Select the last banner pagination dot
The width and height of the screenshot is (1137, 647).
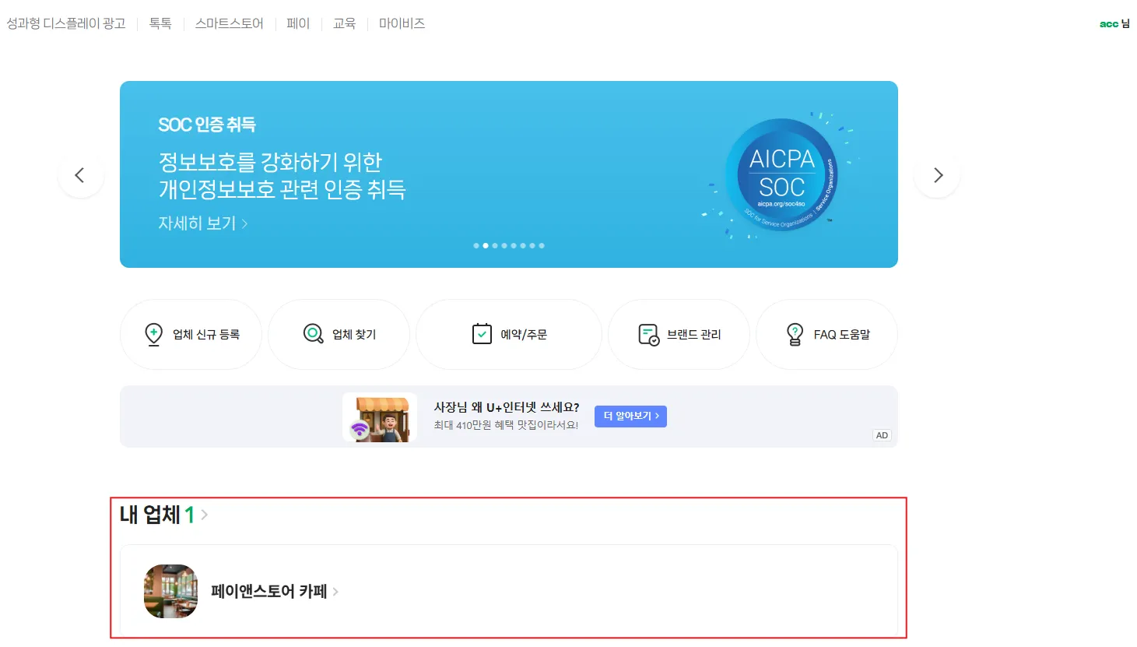tap(542, 246)
